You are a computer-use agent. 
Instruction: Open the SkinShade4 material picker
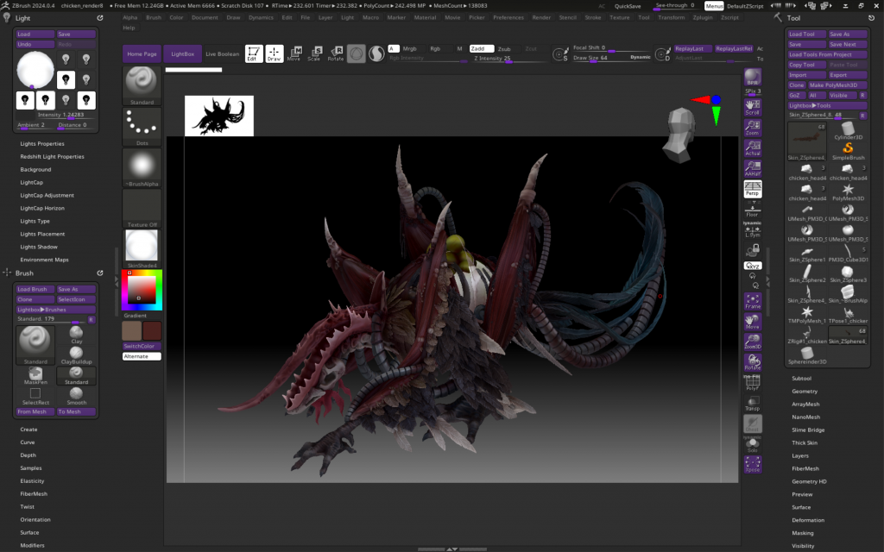142,249
